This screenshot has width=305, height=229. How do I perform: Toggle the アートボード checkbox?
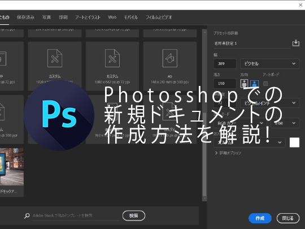[265, 84]
